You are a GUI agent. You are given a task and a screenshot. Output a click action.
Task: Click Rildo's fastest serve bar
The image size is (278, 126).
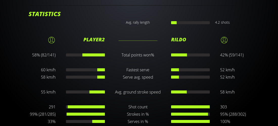point(190,70)
